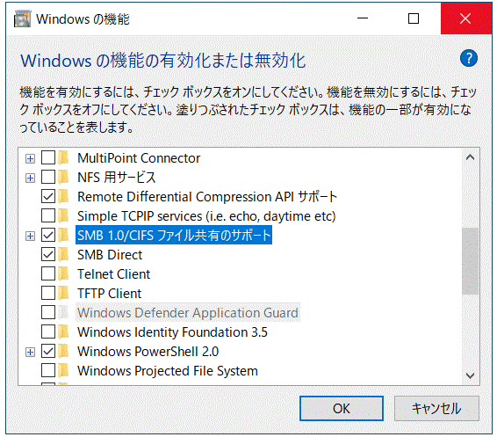This screenshot has height=437, width=497.
Task: Close the Windows の機能 dialog
Action: pos(465,18)
